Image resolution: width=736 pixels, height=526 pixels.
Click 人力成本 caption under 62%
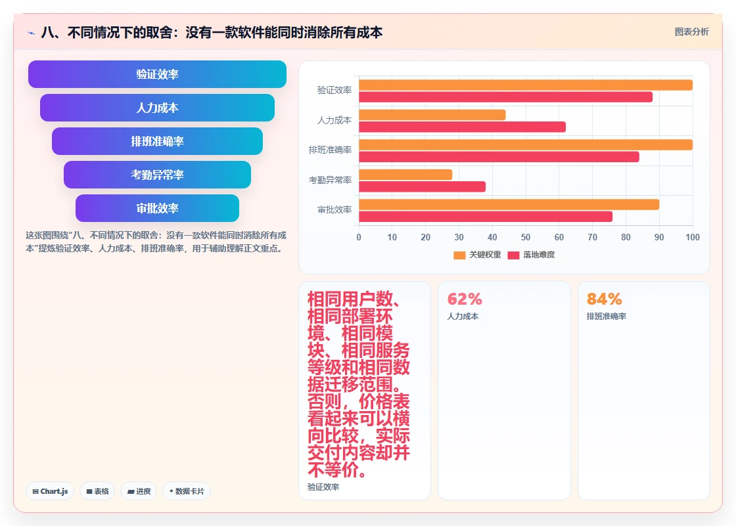click(463, 317)
